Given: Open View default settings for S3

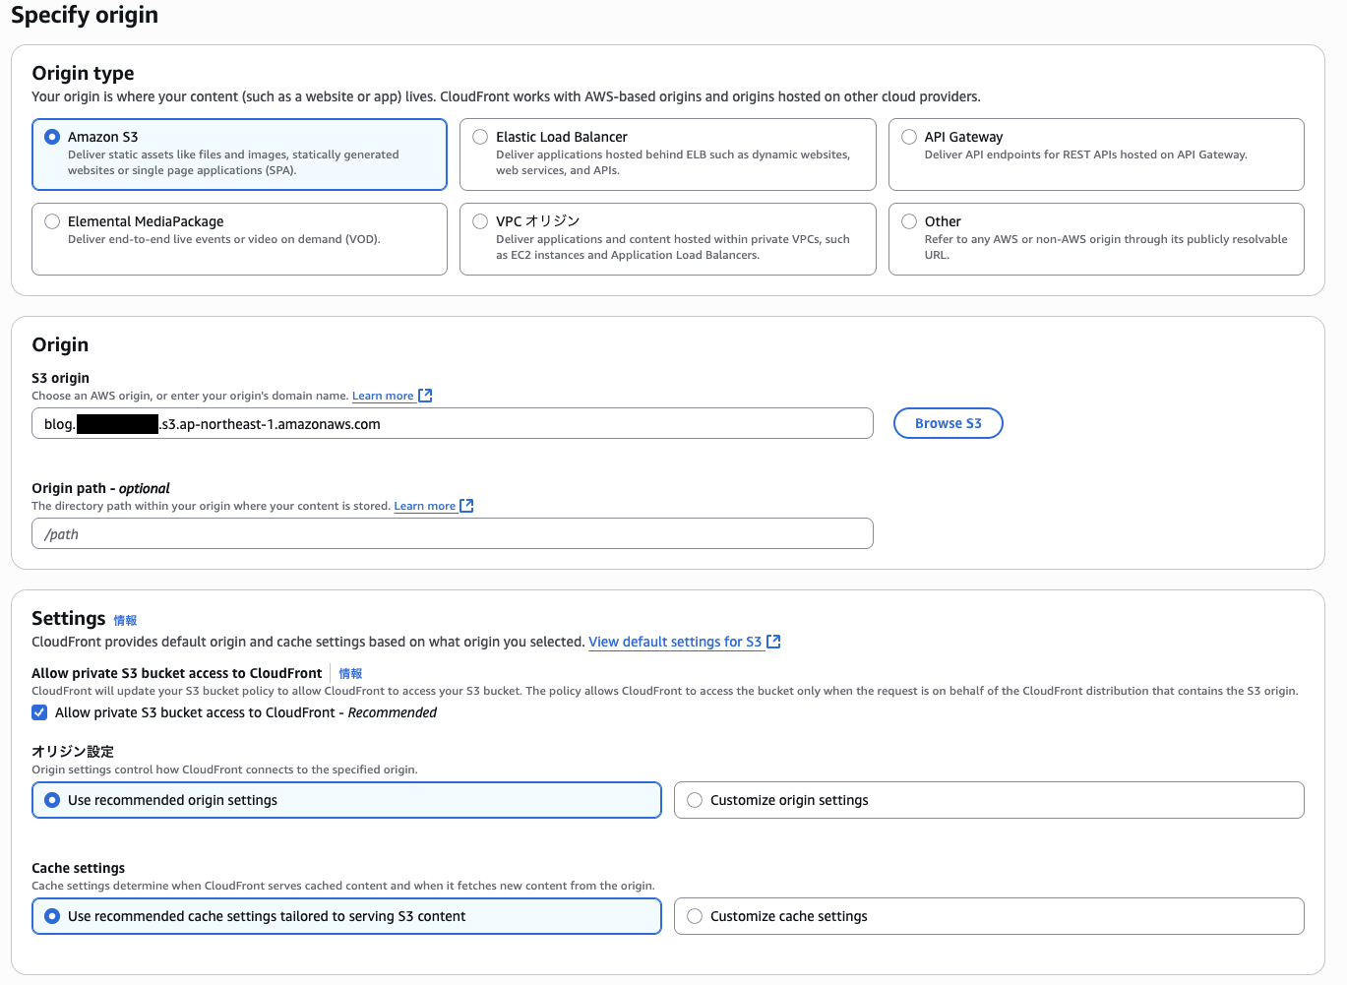Looking at the screenshot, I should [x=675, y=642].
